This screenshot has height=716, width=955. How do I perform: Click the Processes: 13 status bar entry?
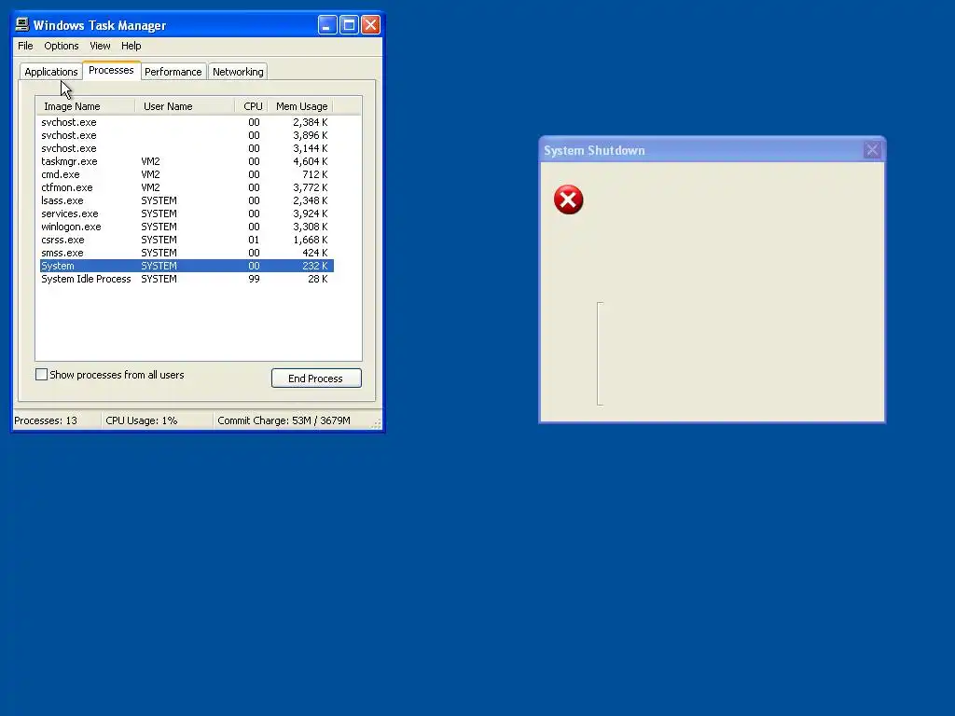tap(57, 420)
